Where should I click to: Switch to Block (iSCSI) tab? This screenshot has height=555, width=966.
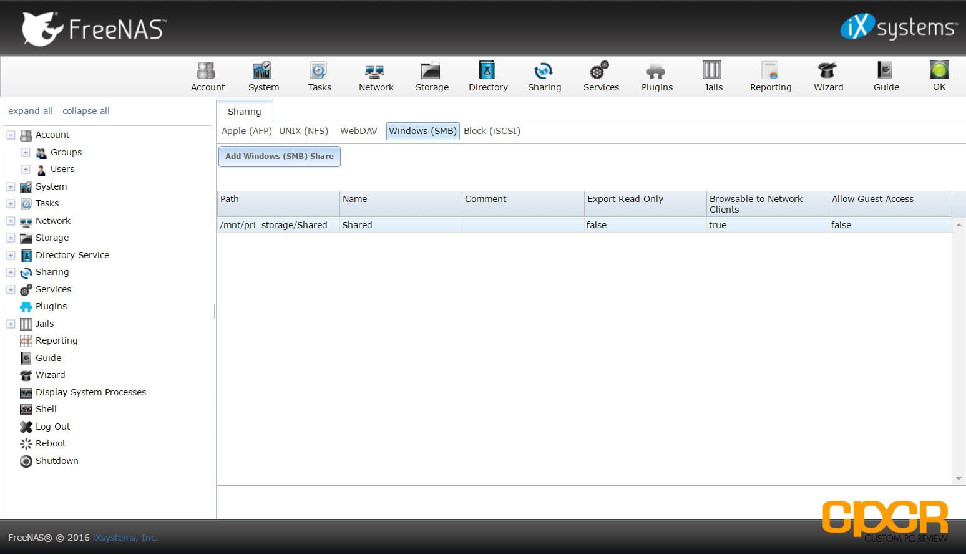pos(492,131)
